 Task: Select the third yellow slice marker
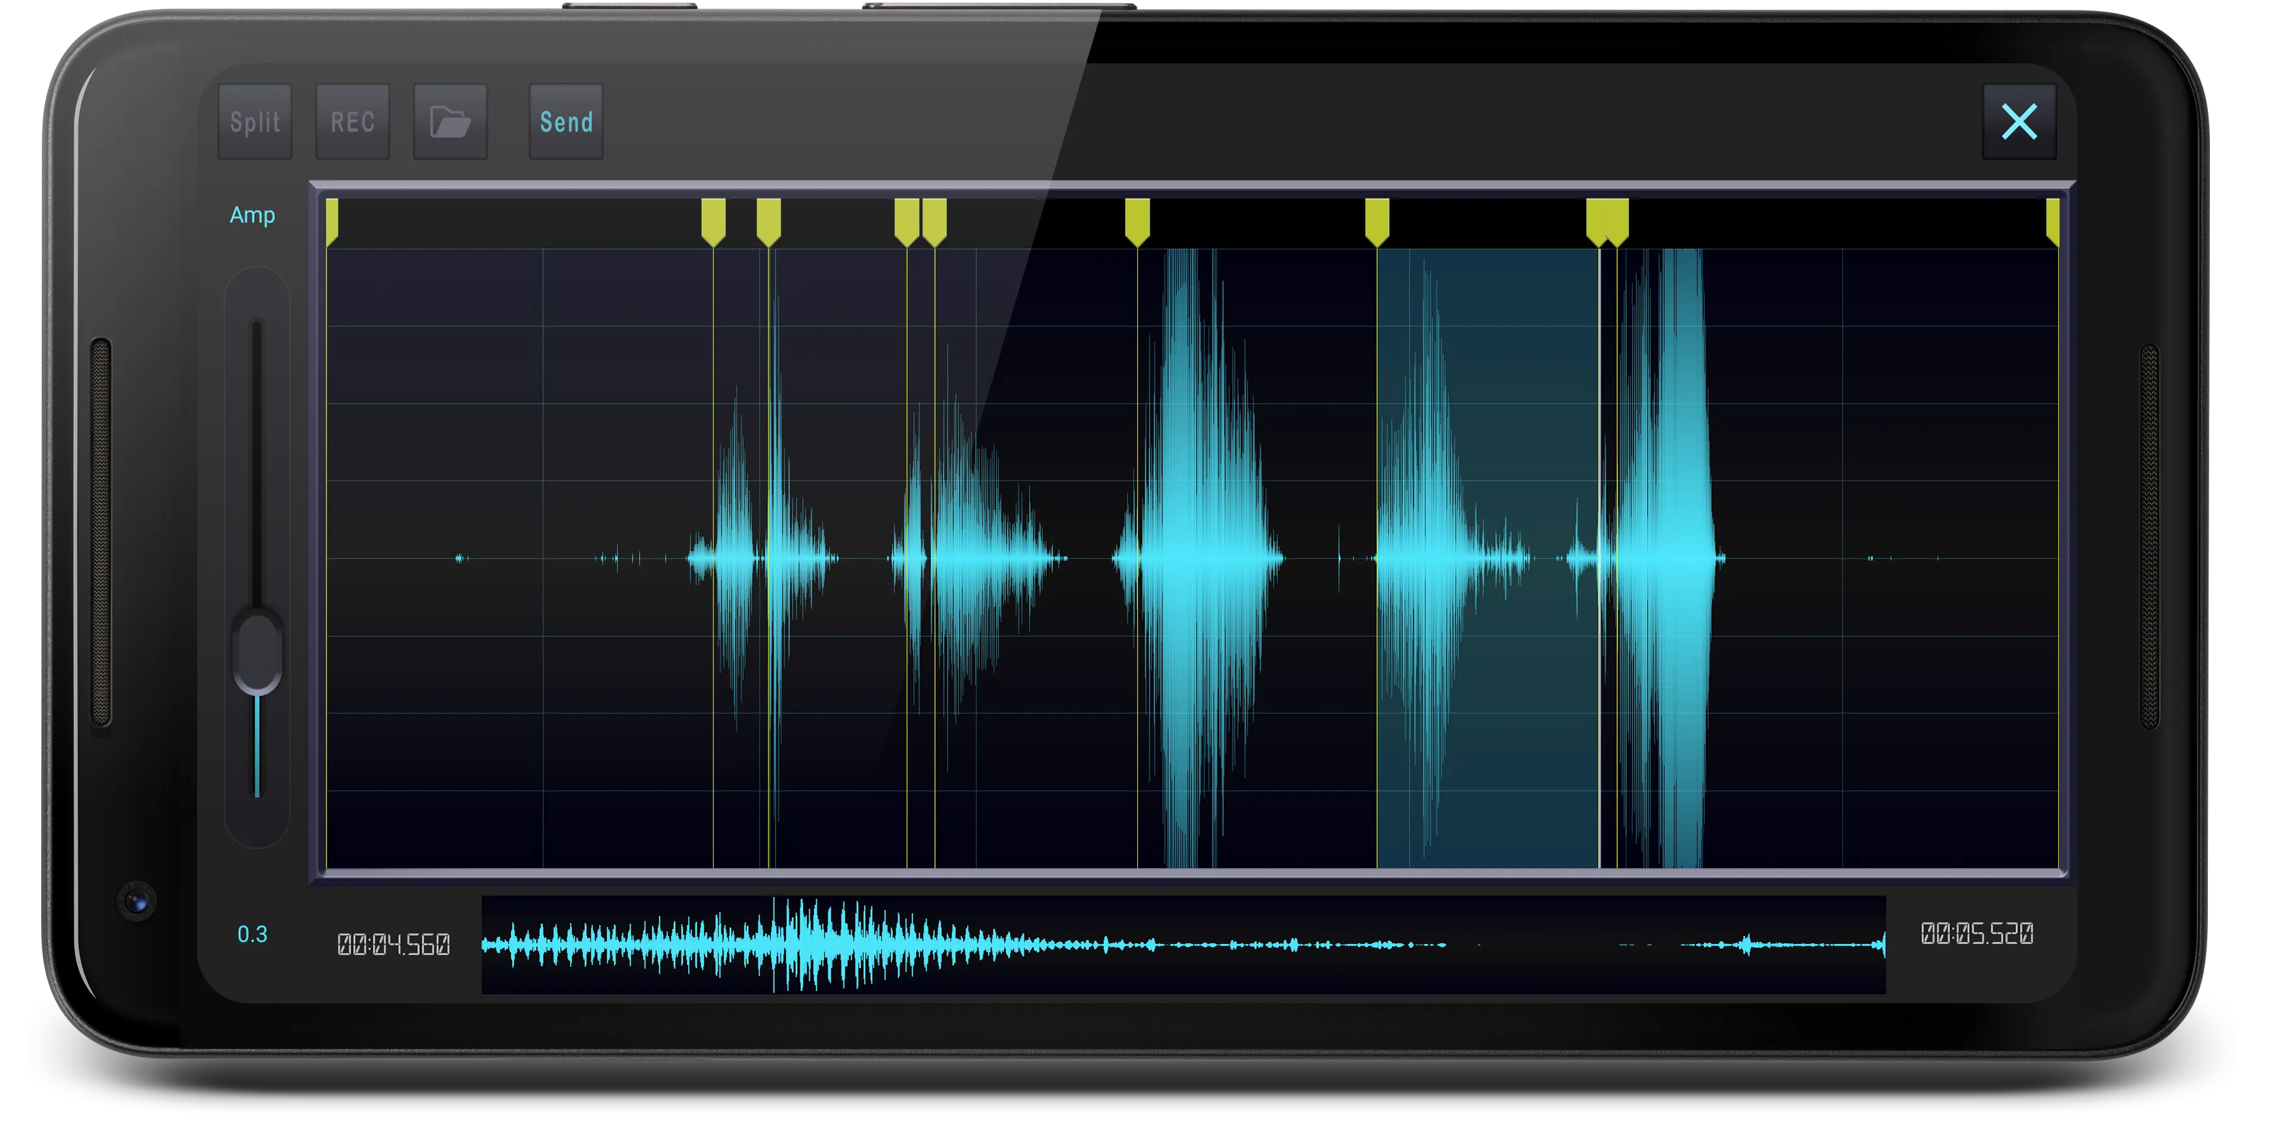pos(768,222)
